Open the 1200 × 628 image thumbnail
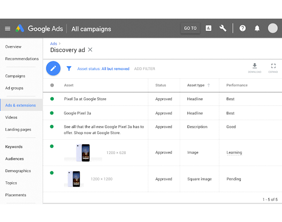The height and width of the screenshot is (222, 282). tap(83, 152)
